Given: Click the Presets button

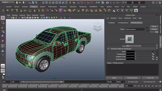Looking at the screenshot, I should (x=154, y=29).
